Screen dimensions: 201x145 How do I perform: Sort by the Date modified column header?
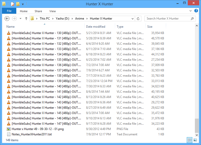[x=96, y=27]
